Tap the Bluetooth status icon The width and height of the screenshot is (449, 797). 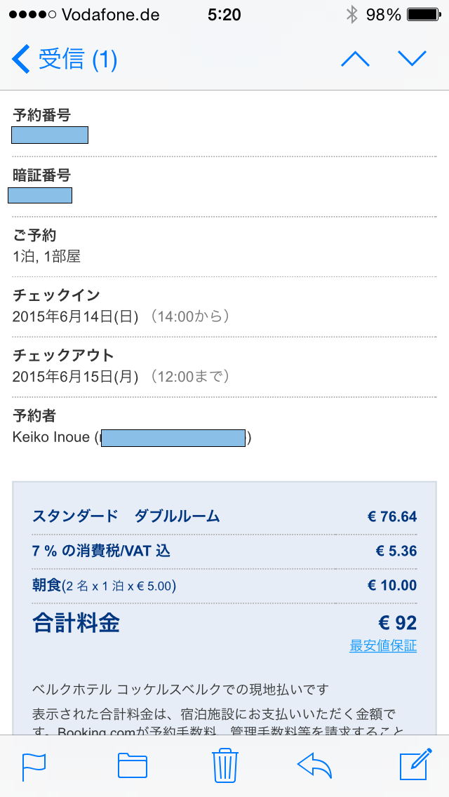click(x=351, y=15)
